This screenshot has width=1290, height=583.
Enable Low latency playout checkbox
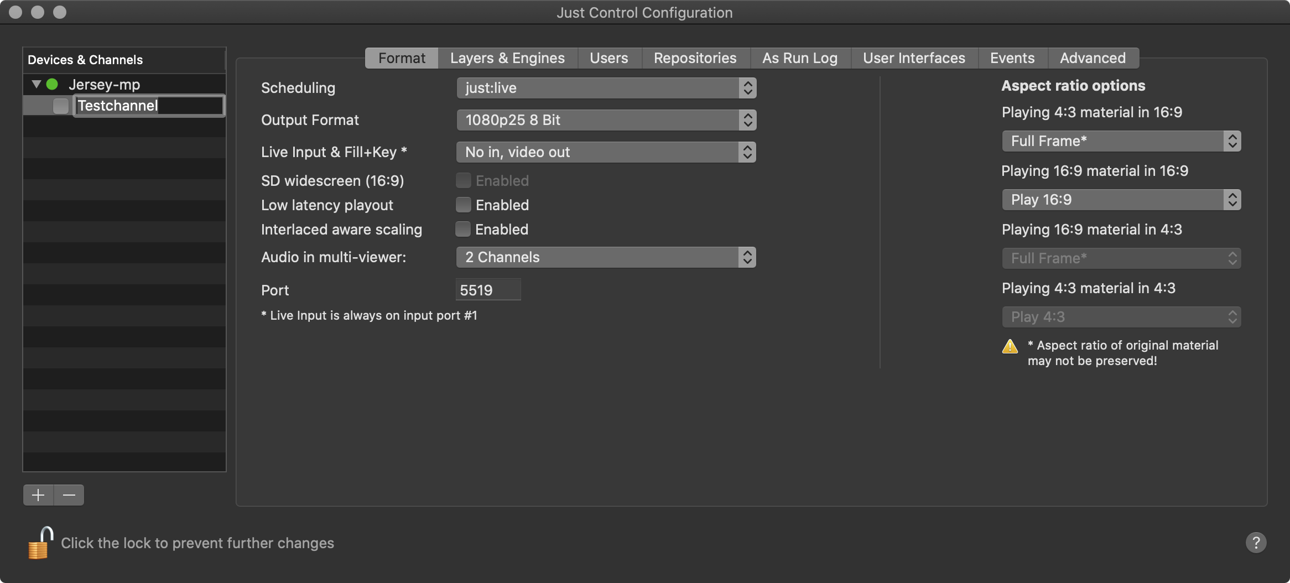463,205
